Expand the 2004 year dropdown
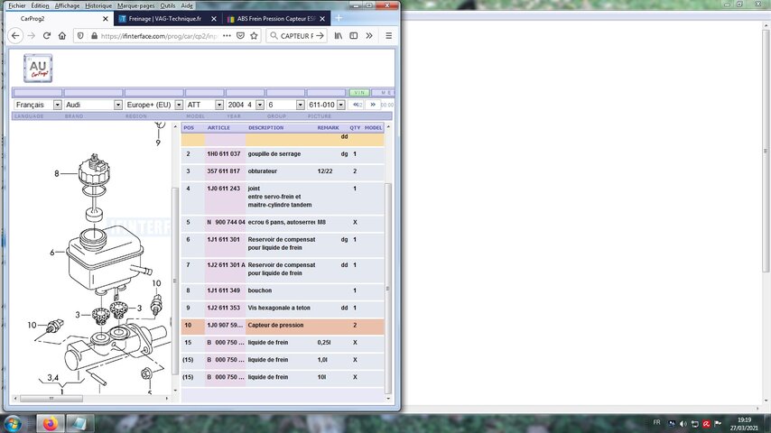This screenshot has width=771, height=433. [260, 105]
